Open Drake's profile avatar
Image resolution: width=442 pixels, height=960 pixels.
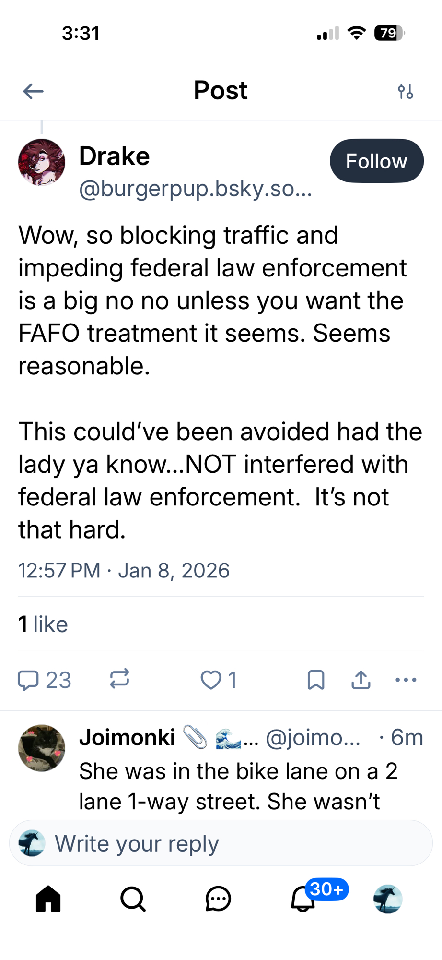coord(42,162)
